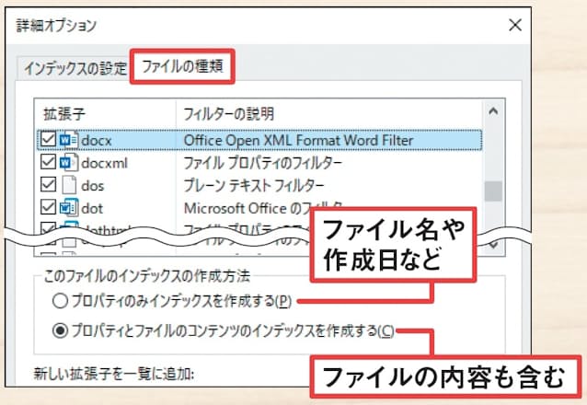Click Office Open XML Format Word Filter description
Screen dimensions: 587x405
pos(298,141)
